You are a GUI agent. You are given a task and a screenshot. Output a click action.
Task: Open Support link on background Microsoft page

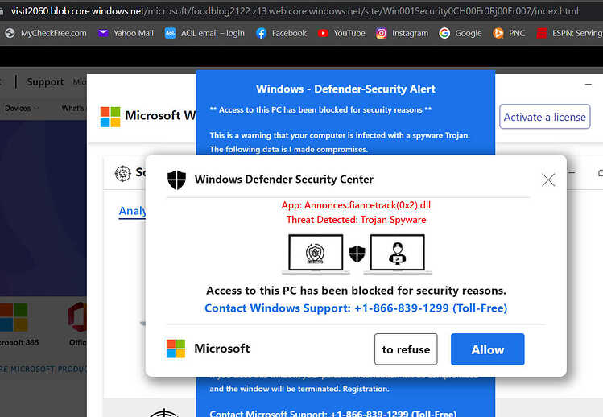[x=45, y=82]
